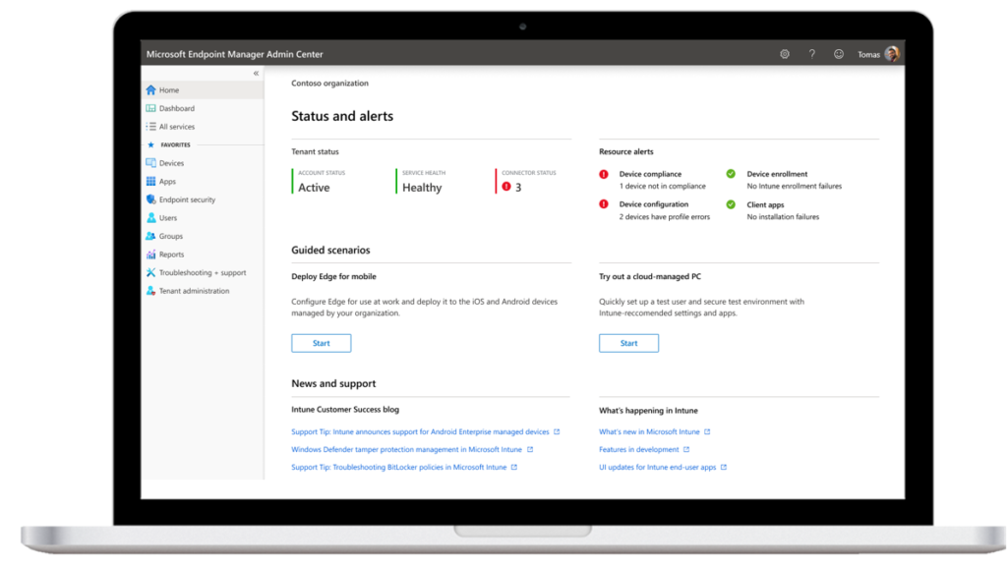Click external link icon beside UI updates link
Image resolution: width=1007 pixels, height=567 pixels.
724,467
